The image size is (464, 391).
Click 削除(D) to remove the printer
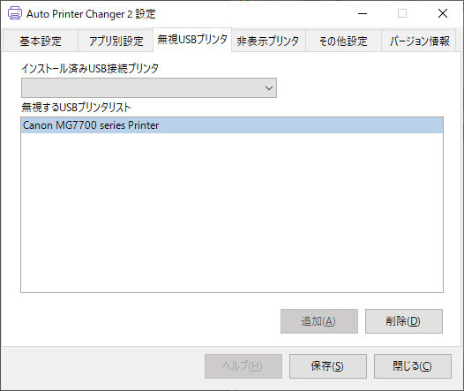(404, 321)
